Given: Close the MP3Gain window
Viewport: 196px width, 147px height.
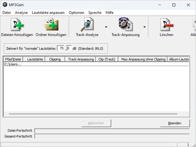Looking at the screenshot, I should (x=188, y=5).
